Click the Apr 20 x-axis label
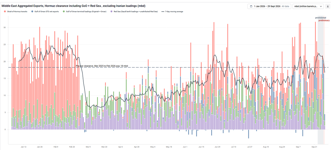 pos(137,147)
